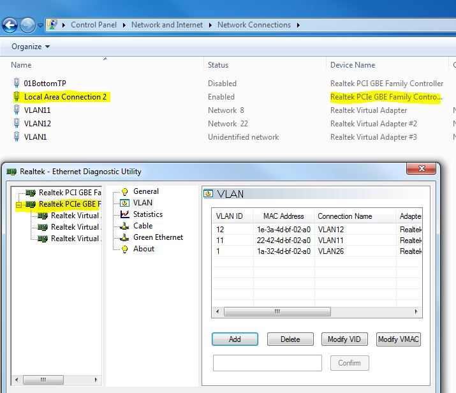The image size is (456, 393).
Task: Select the VLAN1 connection icon
Action: point(17,137)
